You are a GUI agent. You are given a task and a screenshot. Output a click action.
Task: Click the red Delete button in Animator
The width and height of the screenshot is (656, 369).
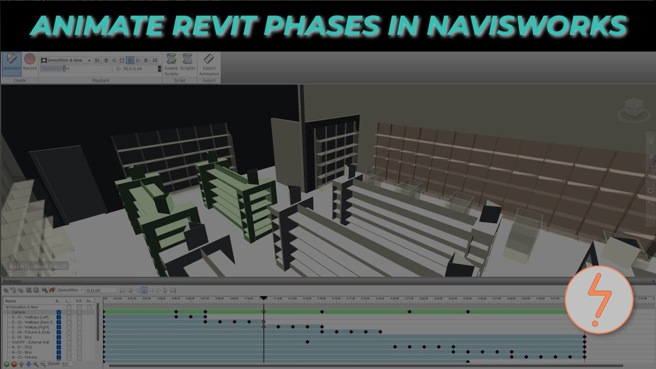(14, 364)
